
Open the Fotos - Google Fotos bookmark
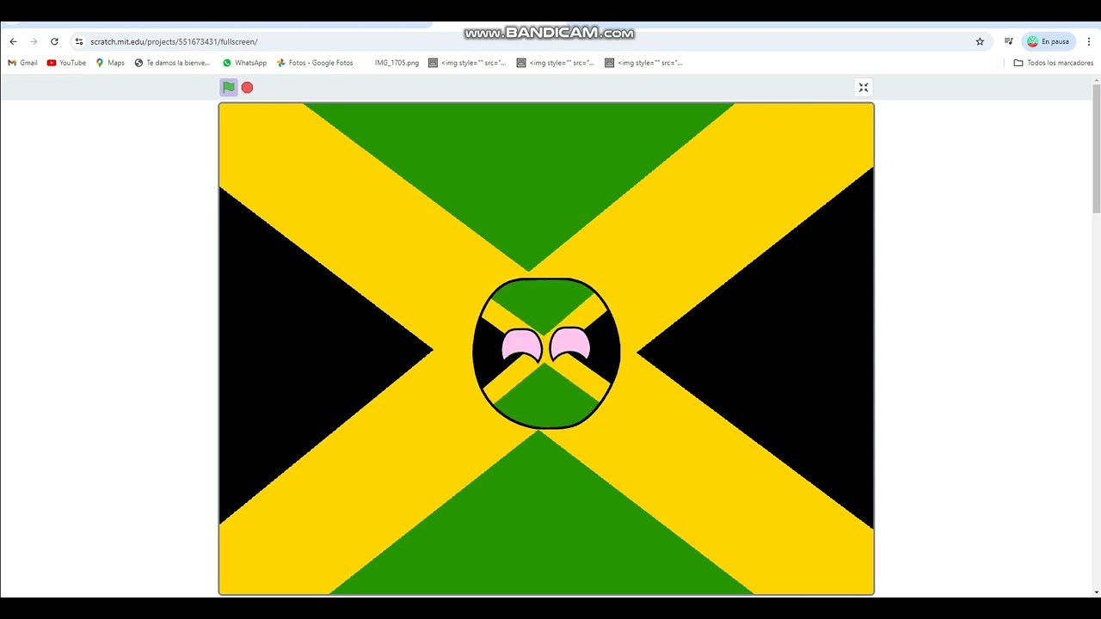(x=315, y=63)
